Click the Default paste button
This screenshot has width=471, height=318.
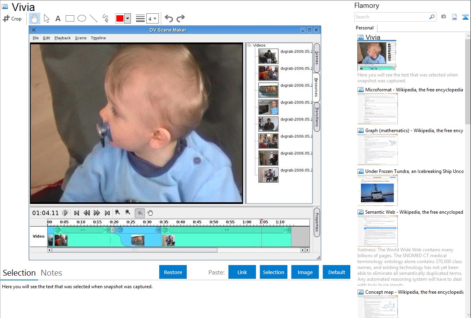[x=337, y=272]
